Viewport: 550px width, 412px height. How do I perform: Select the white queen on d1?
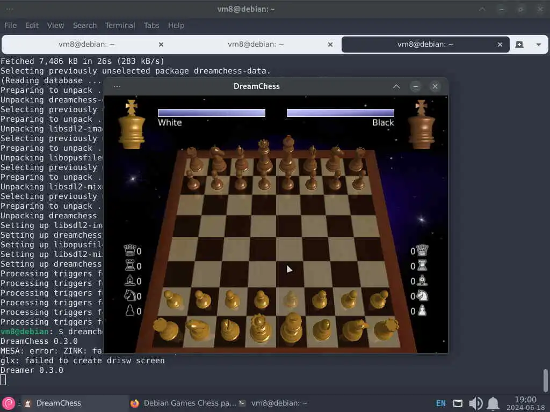260,329
